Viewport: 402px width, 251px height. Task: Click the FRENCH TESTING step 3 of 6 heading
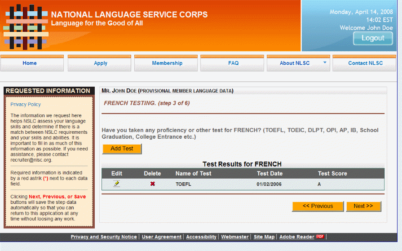146,103
